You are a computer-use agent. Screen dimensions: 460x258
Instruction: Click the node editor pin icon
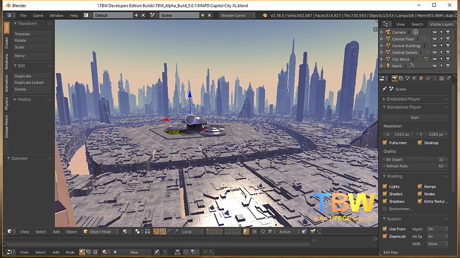click(157, 252)
